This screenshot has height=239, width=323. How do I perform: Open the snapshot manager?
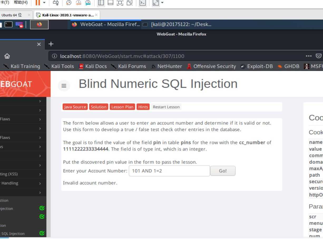[88, 3]
